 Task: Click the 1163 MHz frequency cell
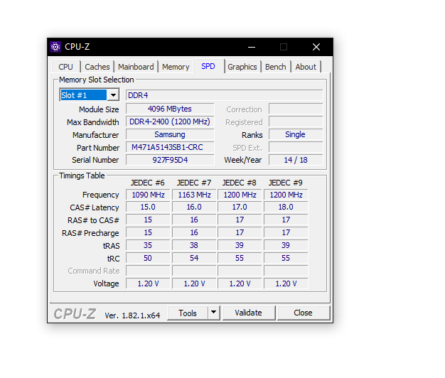pos(194,195)
